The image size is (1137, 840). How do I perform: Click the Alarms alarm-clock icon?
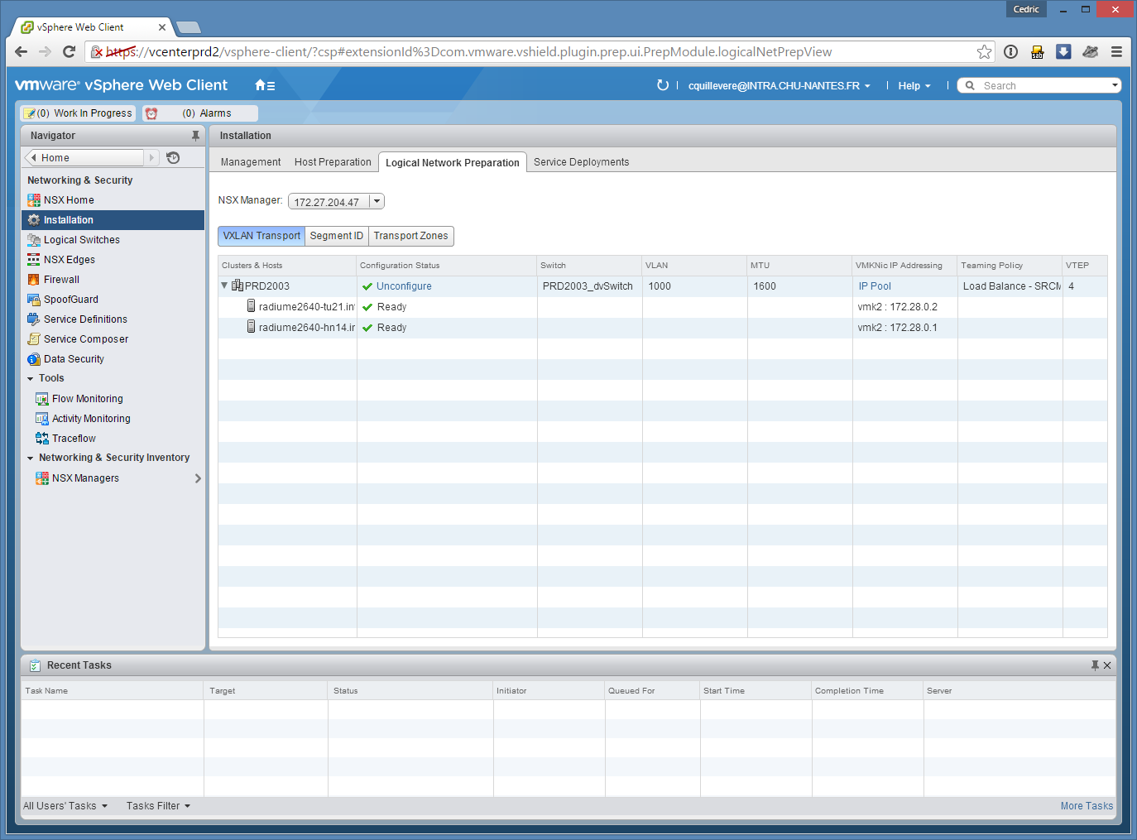click(x=151, y=113)
